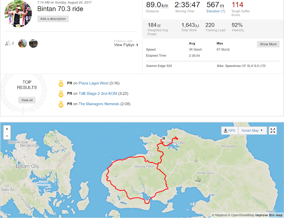Zoom in the map with plus button
Screen dimensions: 284x218
[7, 129]
